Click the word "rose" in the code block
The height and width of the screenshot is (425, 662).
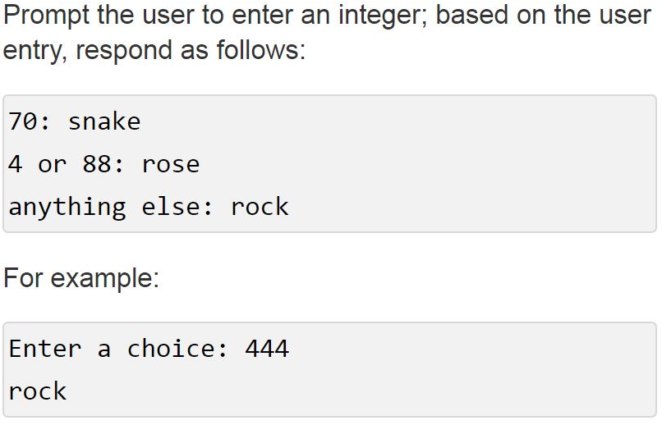pyautogui.click(x=171, y=164)
